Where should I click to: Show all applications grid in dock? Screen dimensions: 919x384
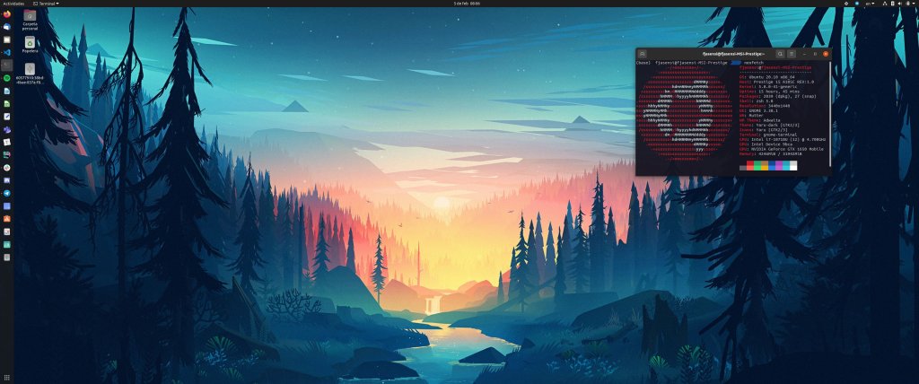pos(6,377)
